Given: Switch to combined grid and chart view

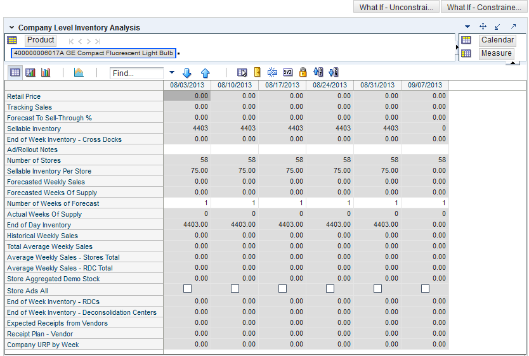Looking at the screenshot, I should pos(30,73).
